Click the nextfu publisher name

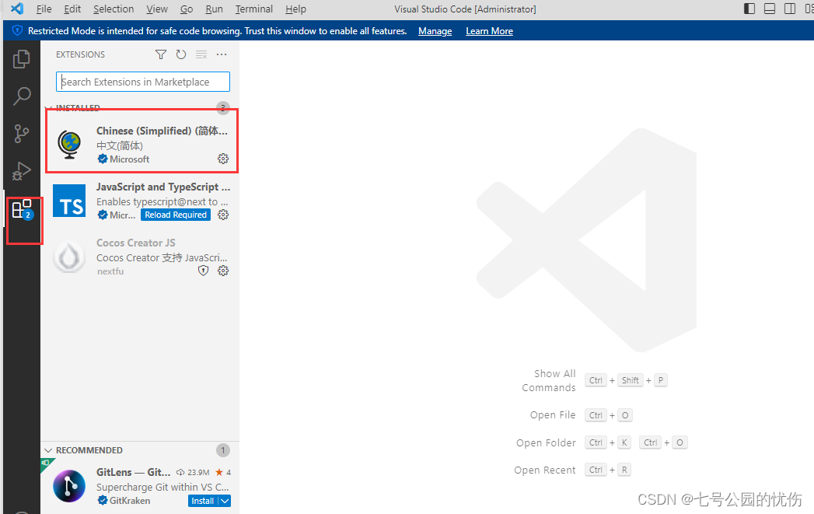point(110,271)
